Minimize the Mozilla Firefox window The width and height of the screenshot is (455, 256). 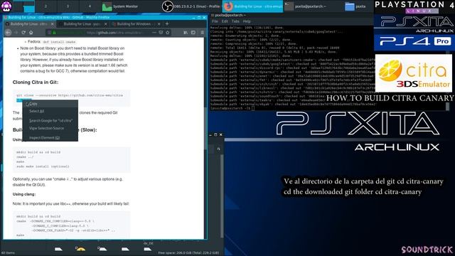pos(194,17)
